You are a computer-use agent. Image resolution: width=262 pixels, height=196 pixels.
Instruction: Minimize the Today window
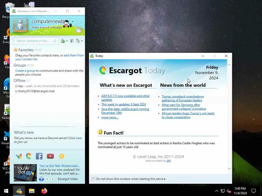203,56
